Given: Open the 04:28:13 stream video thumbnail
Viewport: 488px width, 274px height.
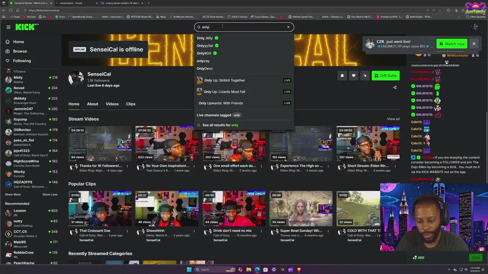Looking at the screenshot, I should tap(100, 144).
